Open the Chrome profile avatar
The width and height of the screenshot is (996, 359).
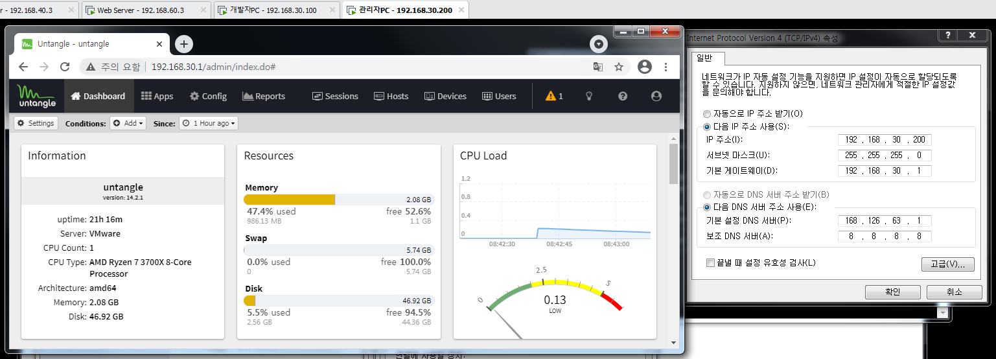pyautogui.click(x=644, y=67)
